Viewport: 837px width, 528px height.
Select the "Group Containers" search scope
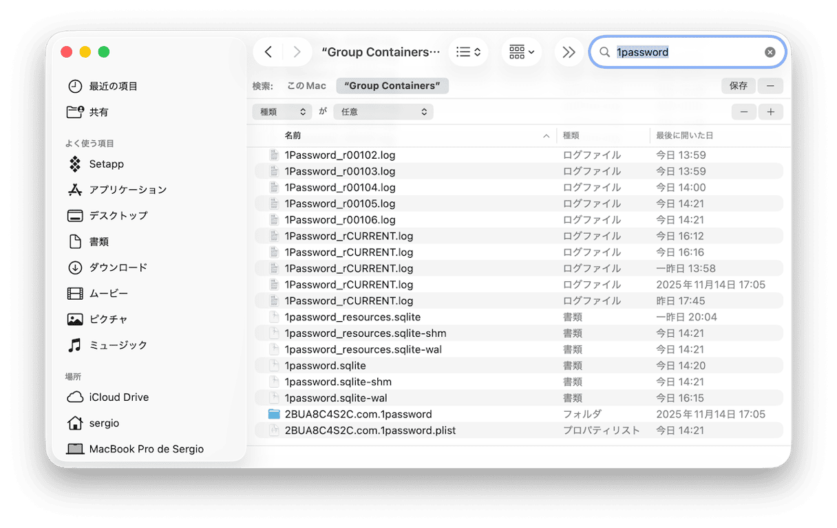tap(392, 86)
